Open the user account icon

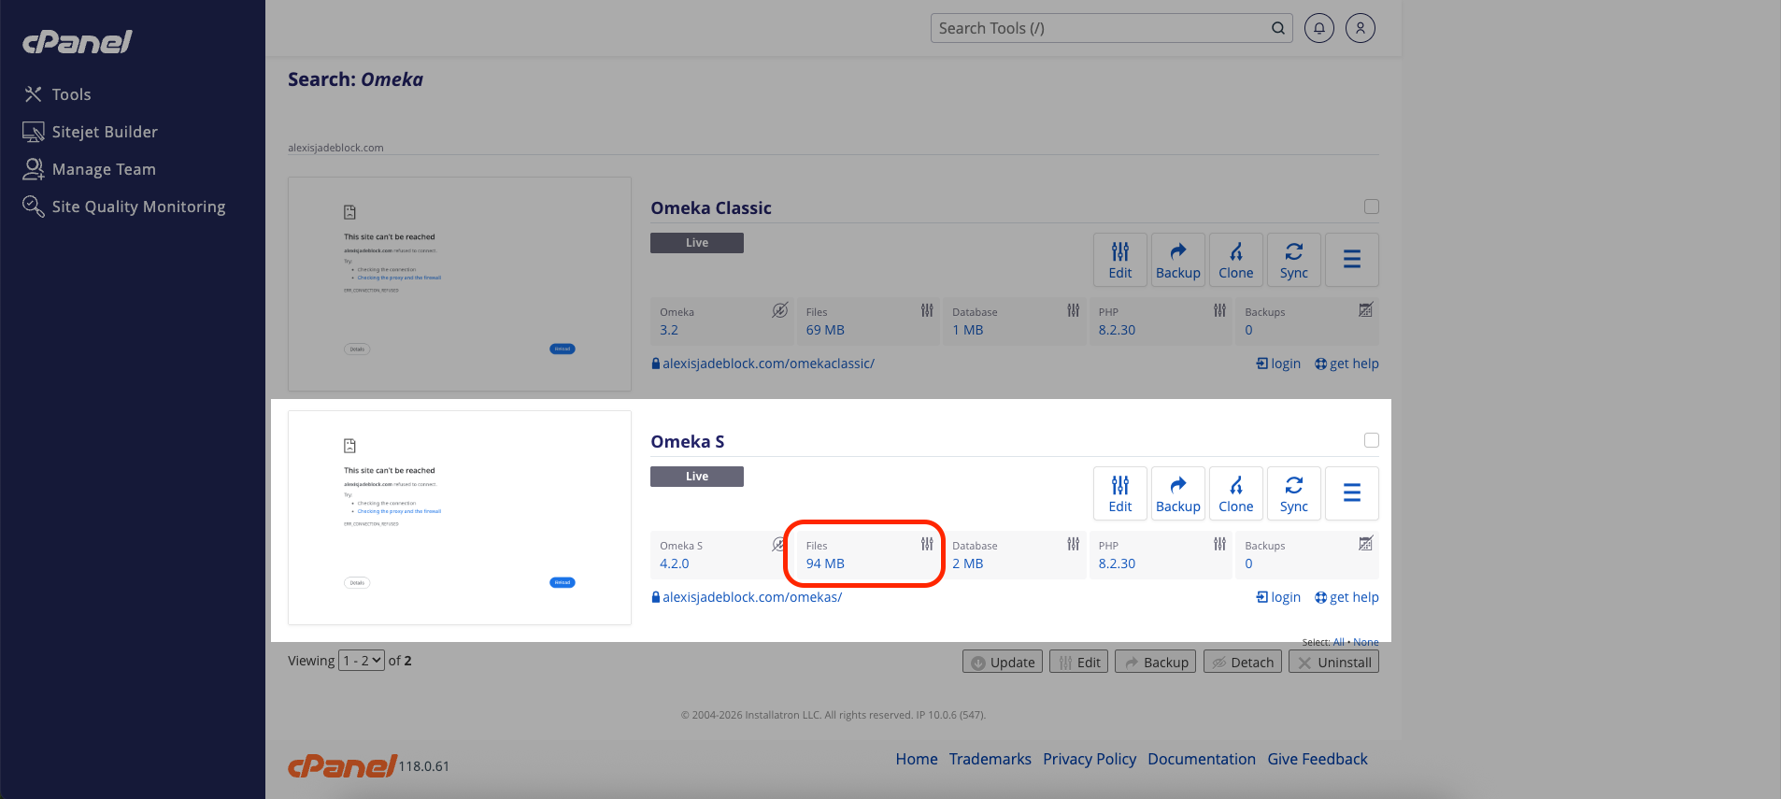pyautogui.click(x=1361, y=28)
